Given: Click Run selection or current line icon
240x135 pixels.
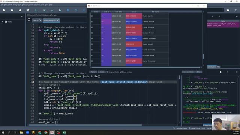Looking at the screenshot, I should coord(60,10).
